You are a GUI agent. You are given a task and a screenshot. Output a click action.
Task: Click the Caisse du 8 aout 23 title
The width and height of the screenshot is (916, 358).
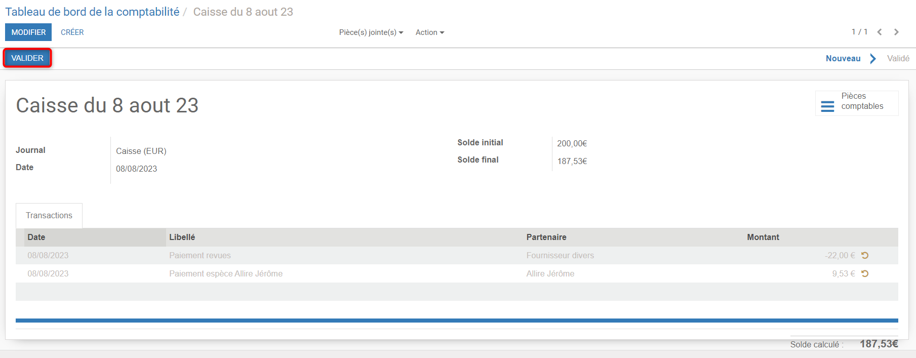pyautogui.click(x=107, y=105)
